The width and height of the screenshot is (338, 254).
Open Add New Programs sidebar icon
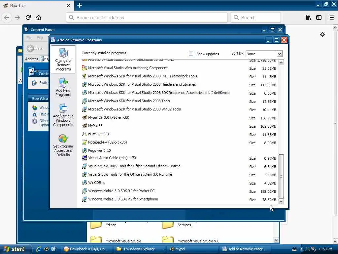click(63, 87)
